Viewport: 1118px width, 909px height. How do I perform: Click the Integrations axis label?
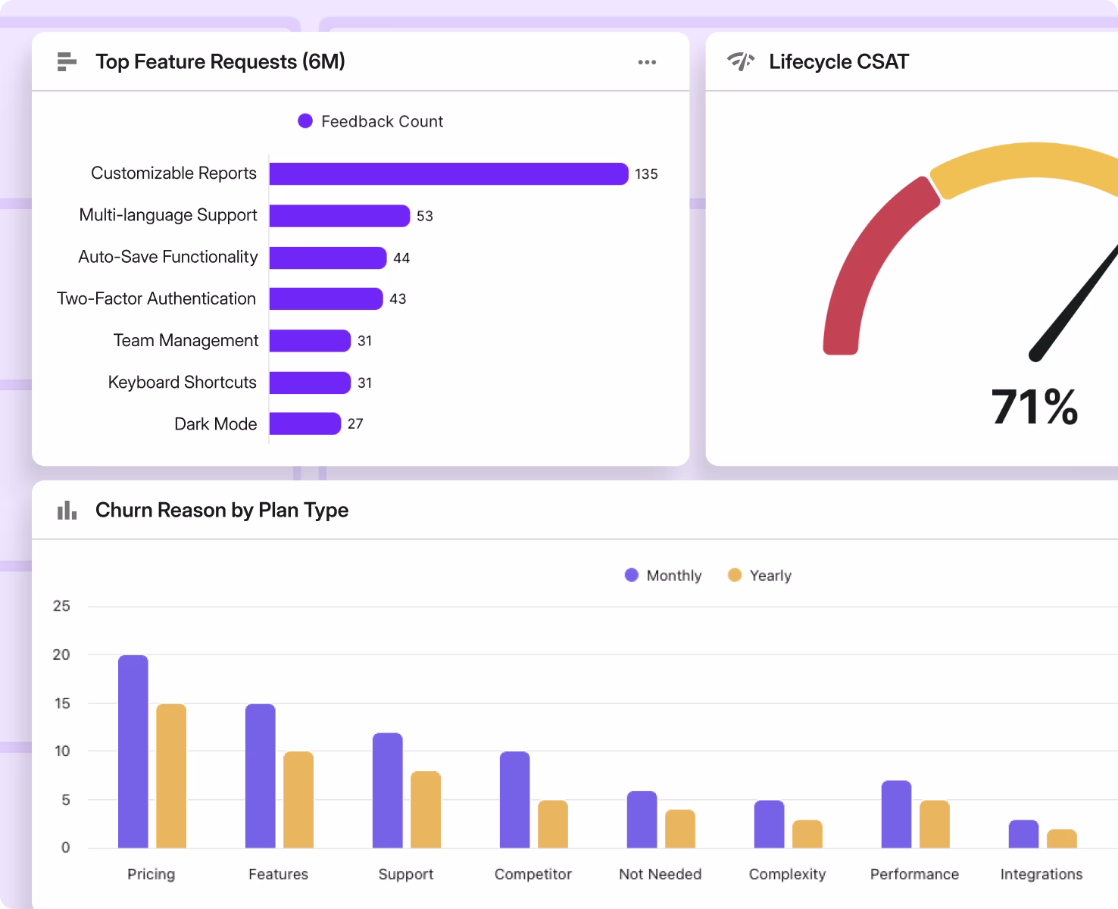point(1041,874)
